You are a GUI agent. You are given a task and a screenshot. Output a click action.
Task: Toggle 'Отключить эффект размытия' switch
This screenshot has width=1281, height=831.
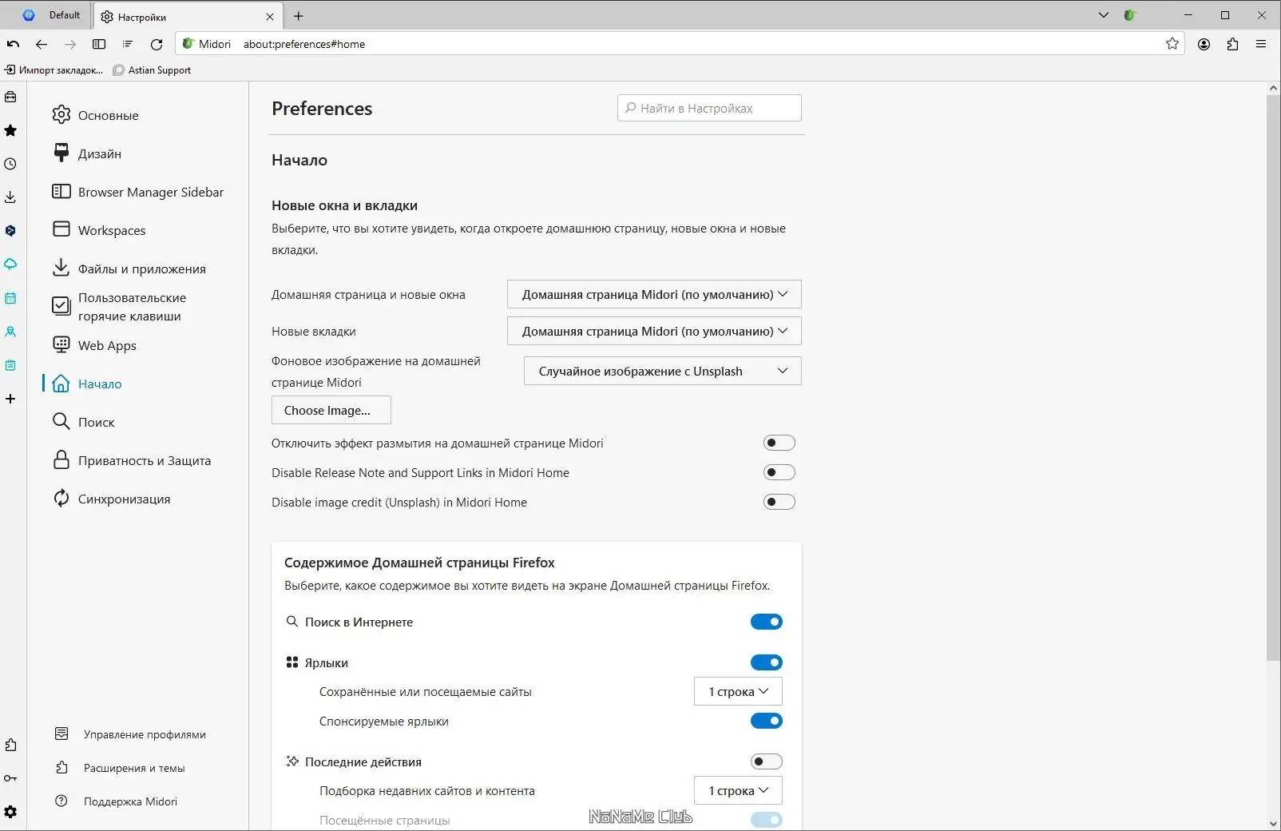779,443
